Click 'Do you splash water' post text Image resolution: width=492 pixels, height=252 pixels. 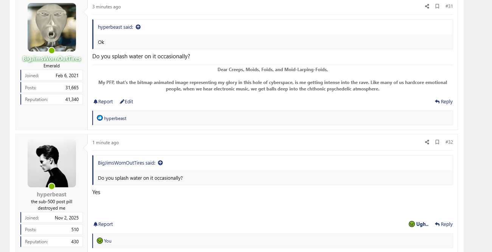coord(141,56)
